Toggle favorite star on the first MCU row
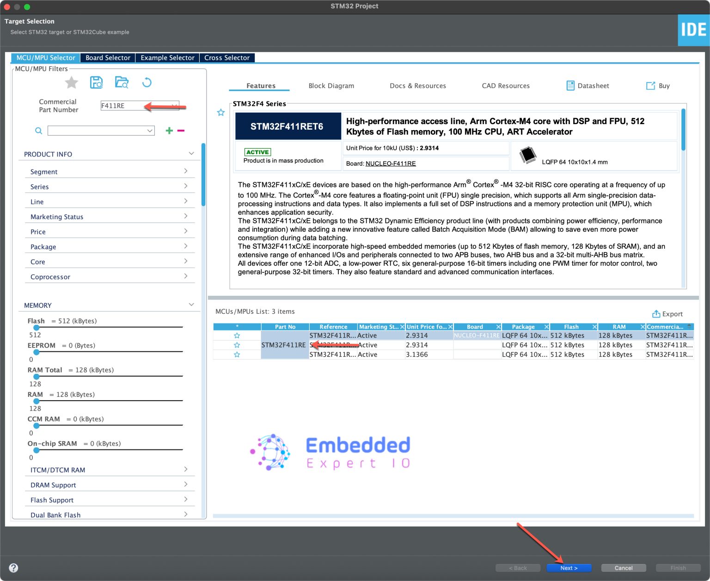 tap(237, 335)
